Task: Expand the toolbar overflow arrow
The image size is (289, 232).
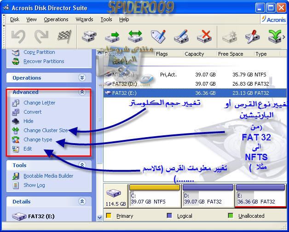Action: (x=284, y=37)
